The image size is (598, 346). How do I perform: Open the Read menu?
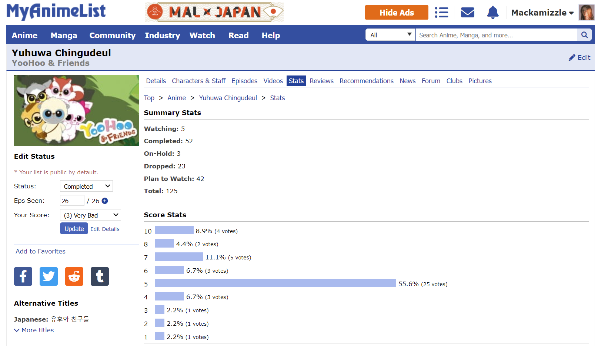(238, 36)
